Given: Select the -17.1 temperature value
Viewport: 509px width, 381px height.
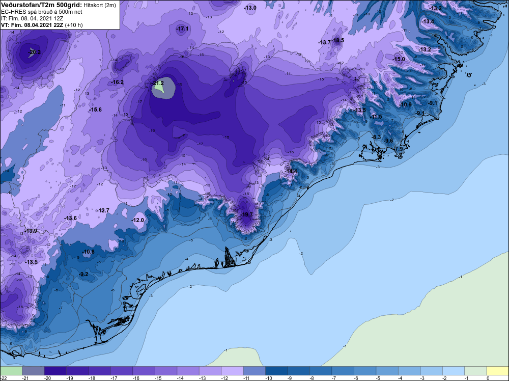Looking at the screenshot, I should tap(182, 29).
